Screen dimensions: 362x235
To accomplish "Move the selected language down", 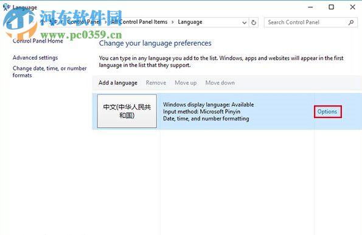I will 220,83.
